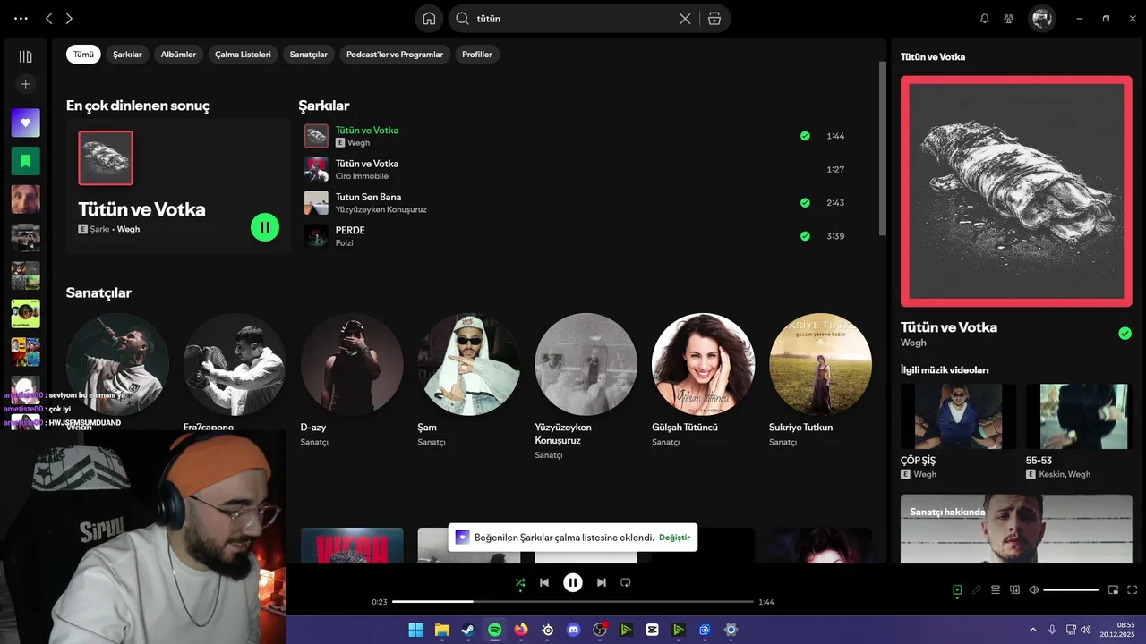Toggle liked checkmark for Tütün ve Votka Wegh row

tap(805, 136)
